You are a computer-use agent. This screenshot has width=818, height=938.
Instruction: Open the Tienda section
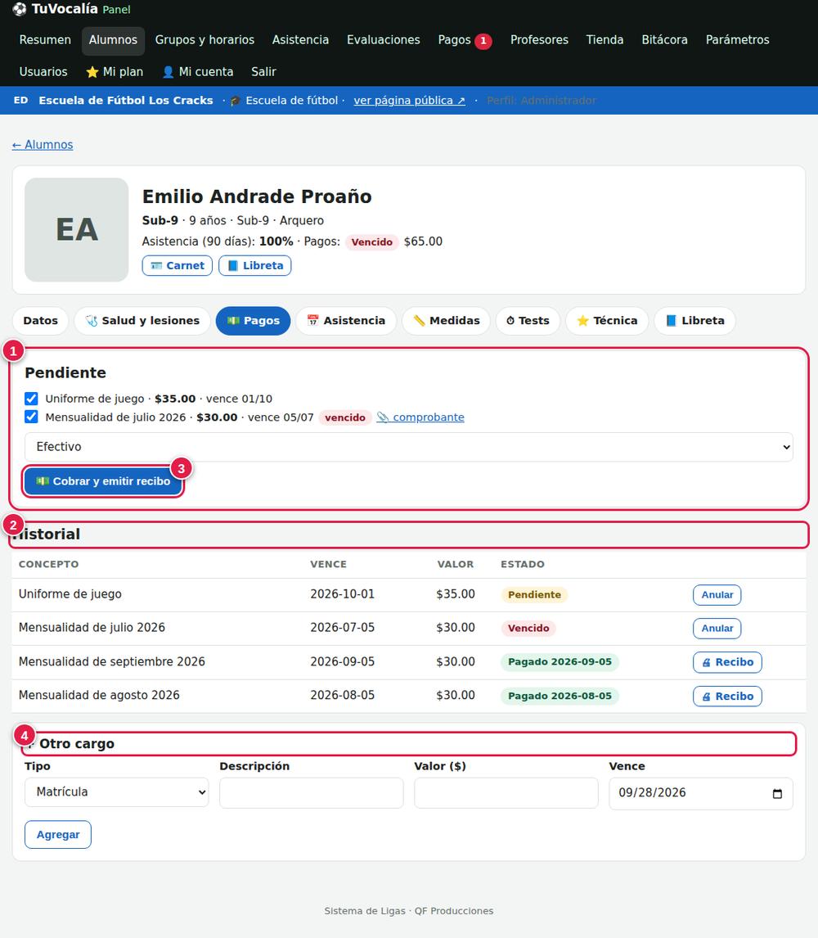click(605, 40)
